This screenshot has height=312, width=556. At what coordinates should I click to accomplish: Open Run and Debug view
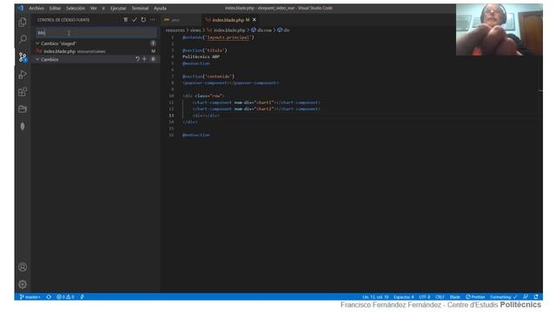click(23, 75)
